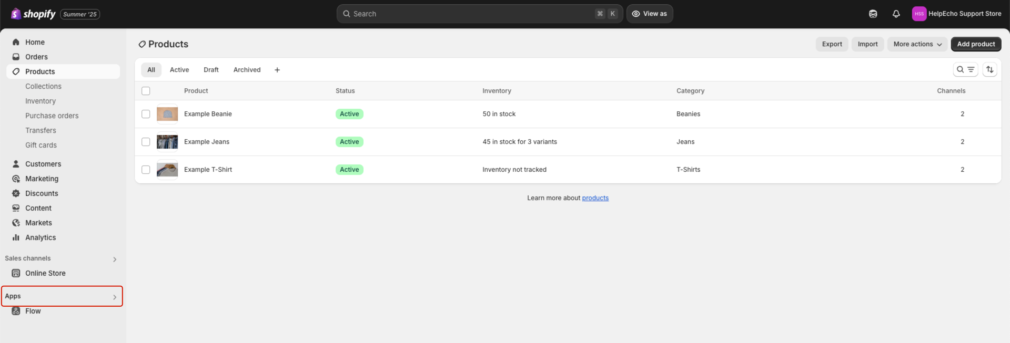
Task: Switch to the Archived tab
Action: click(247, 70)
